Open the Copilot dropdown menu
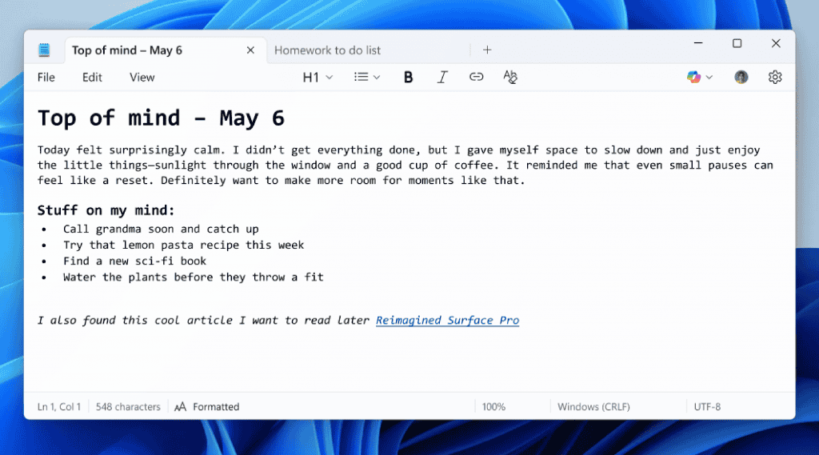This screenshot has width=819, height=455. (x=700, y=77)
